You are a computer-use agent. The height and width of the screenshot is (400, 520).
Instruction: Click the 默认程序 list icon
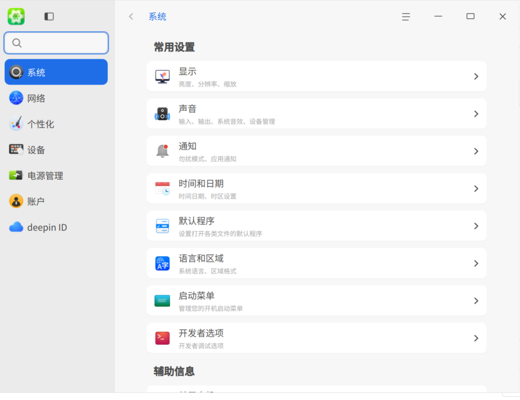pyautogui.click(x=162, y=226)
